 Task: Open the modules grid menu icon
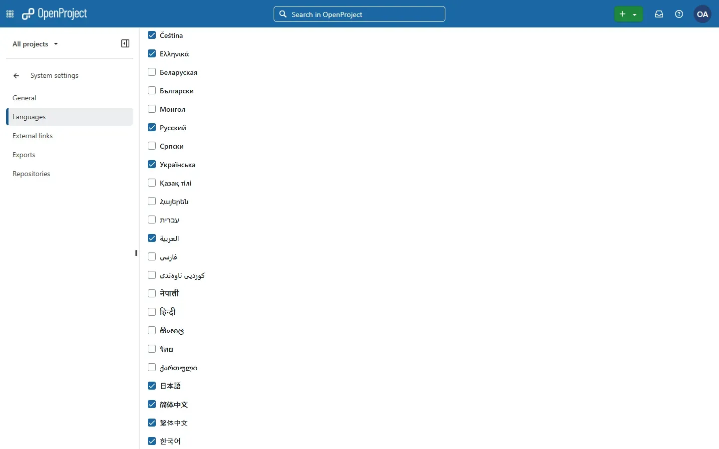10,14
